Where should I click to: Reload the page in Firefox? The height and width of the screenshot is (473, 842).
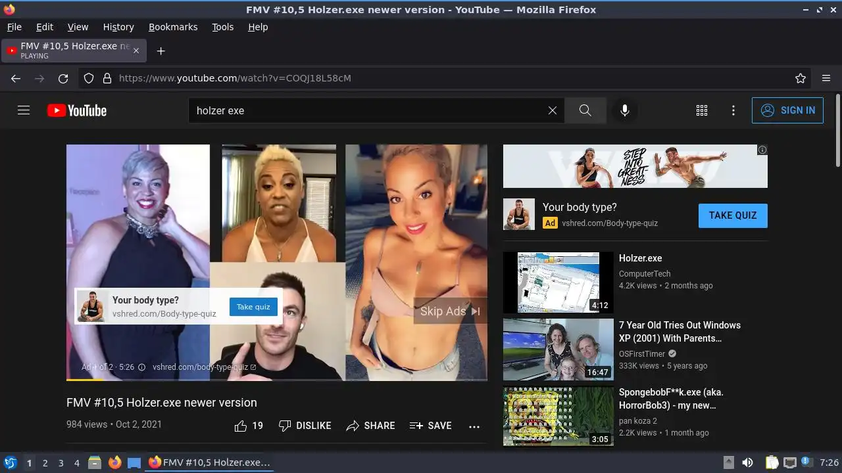coord(63,78)
